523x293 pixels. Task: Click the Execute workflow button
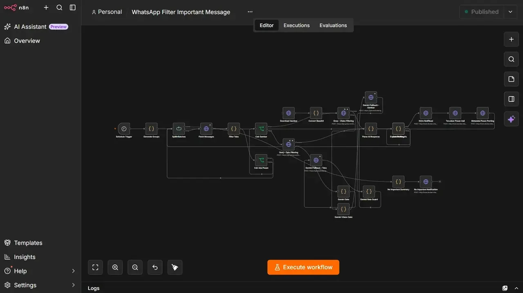point(303,267)
